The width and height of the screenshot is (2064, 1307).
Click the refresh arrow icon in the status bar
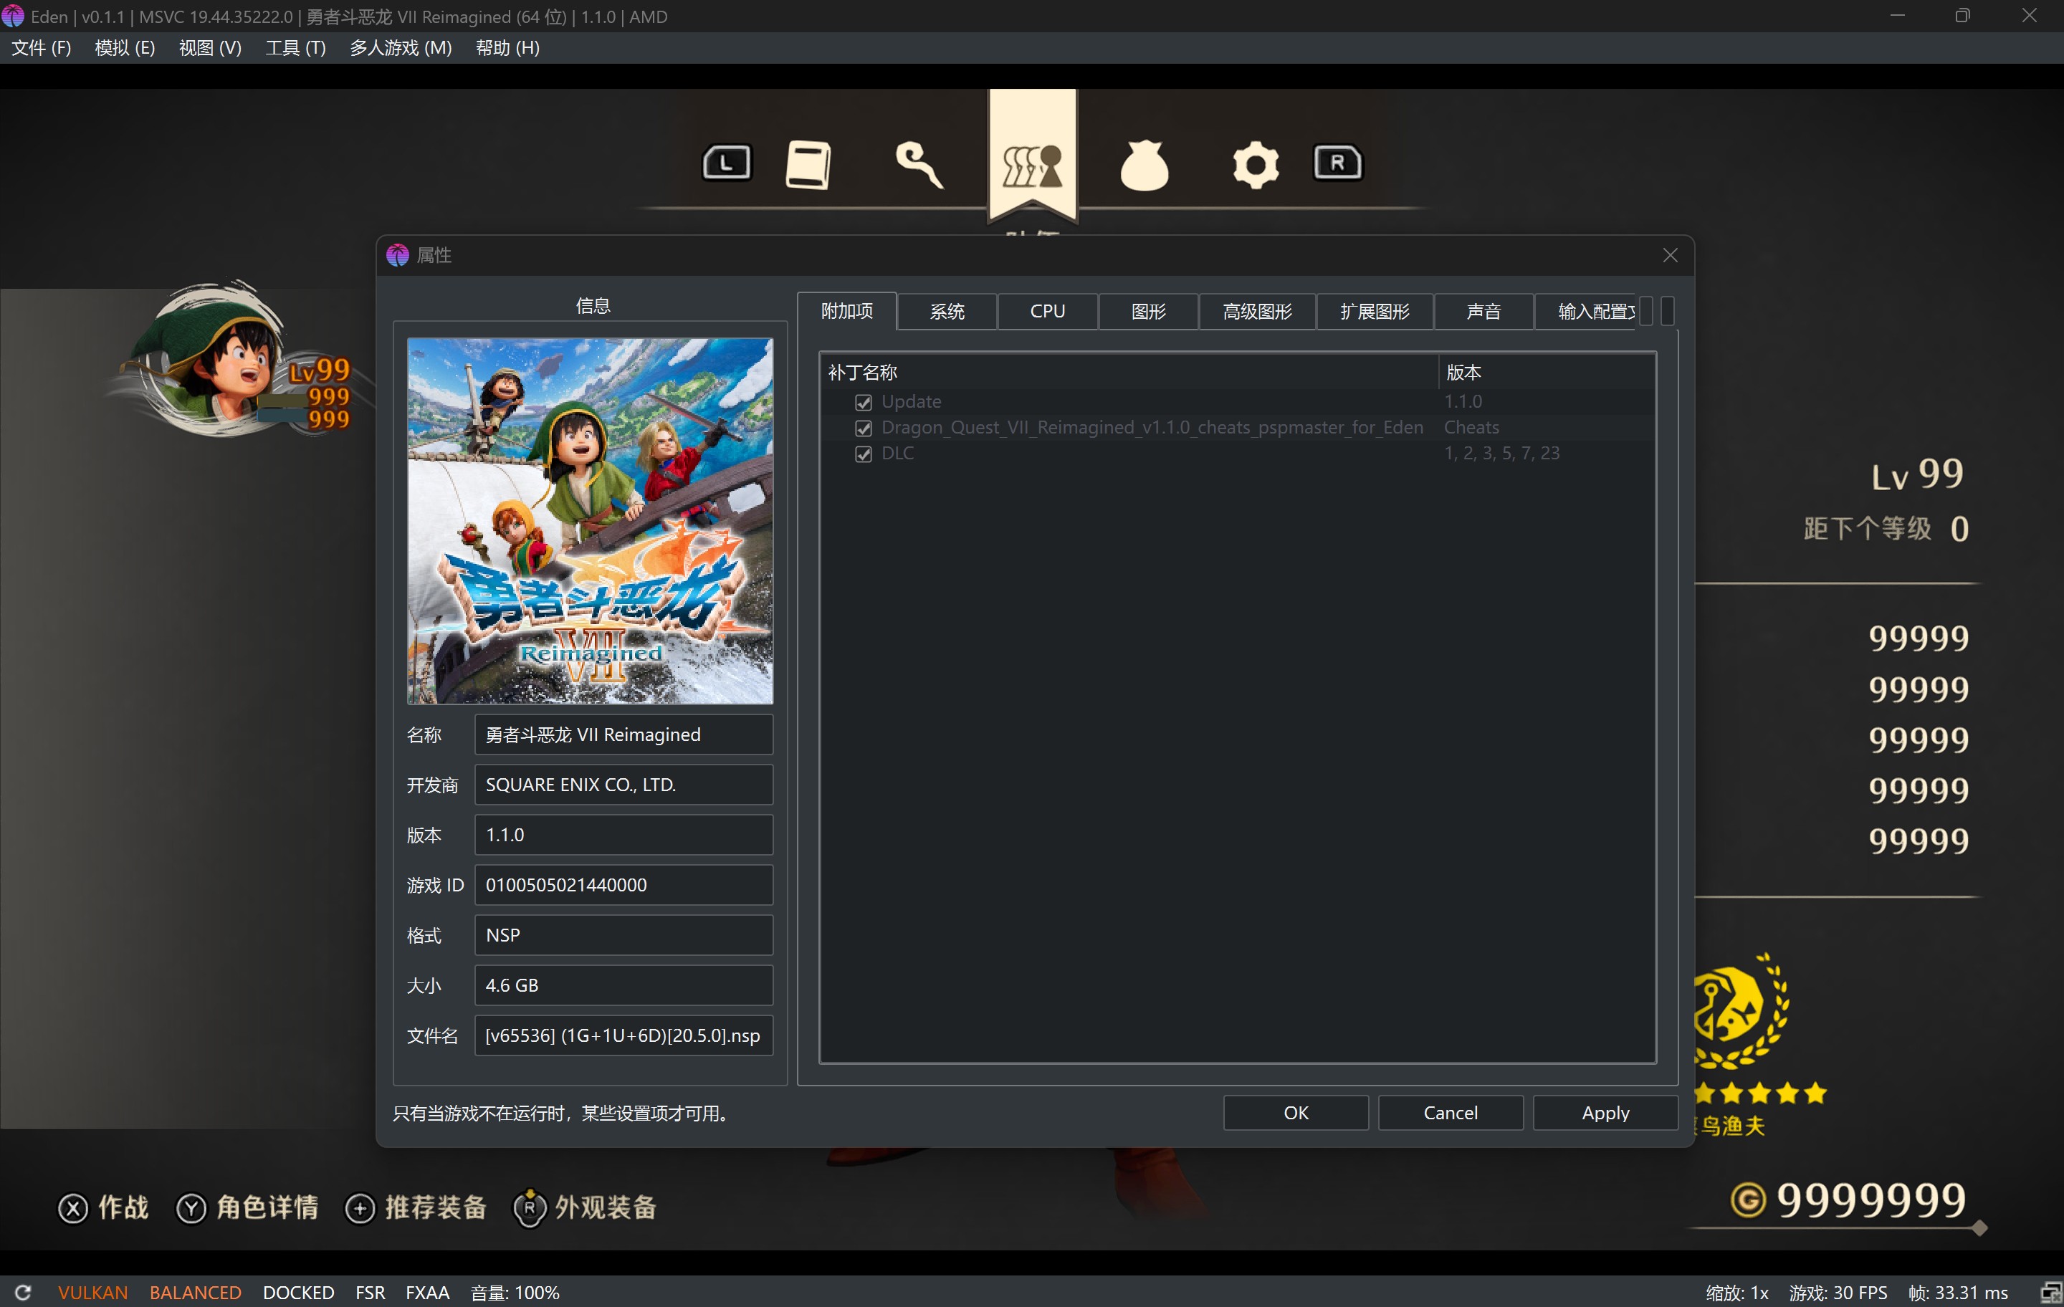click(x=23, y=1291)
